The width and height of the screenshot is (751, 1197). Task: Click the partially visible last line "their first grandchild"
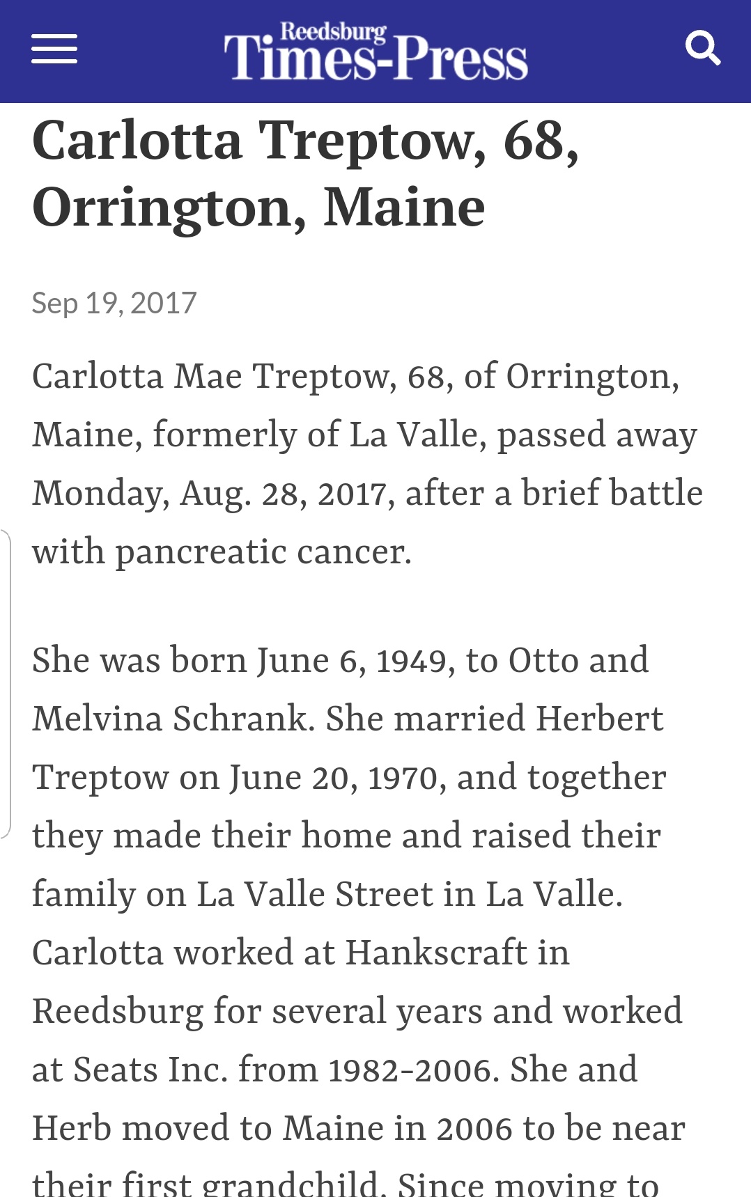206,1184
